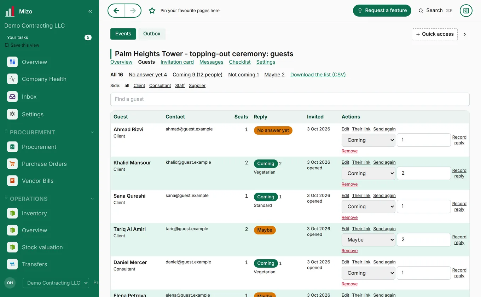This screenshot has height=297, width=481.
Task: Go back with the left arrow
Action: coord(116,11)
